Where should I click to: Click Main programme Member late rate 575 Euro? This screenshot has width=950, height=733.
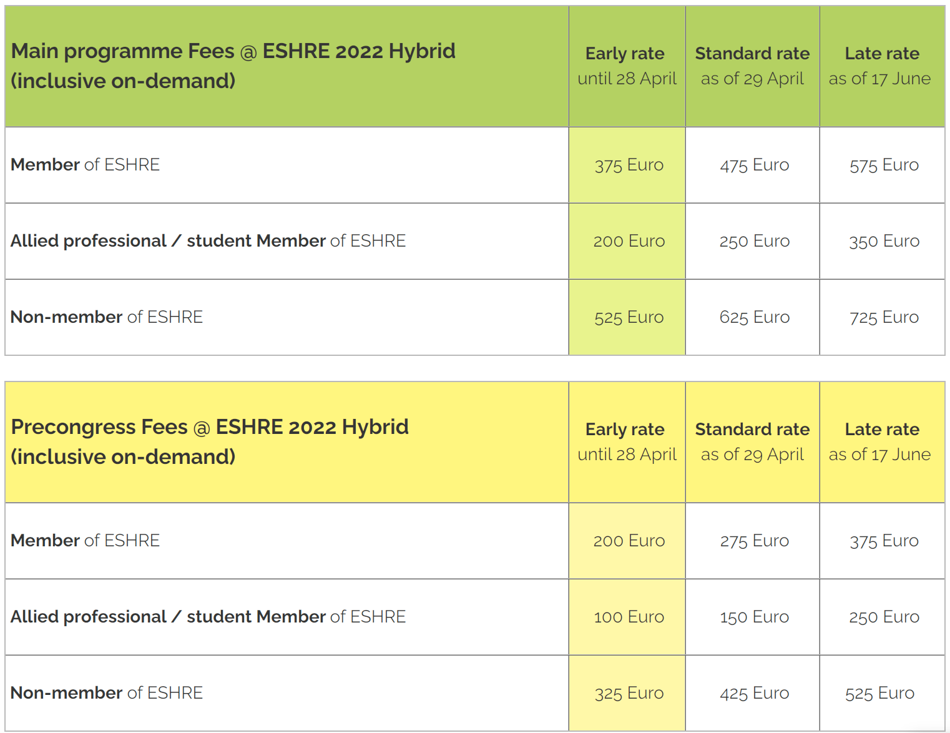pos(883,165)
